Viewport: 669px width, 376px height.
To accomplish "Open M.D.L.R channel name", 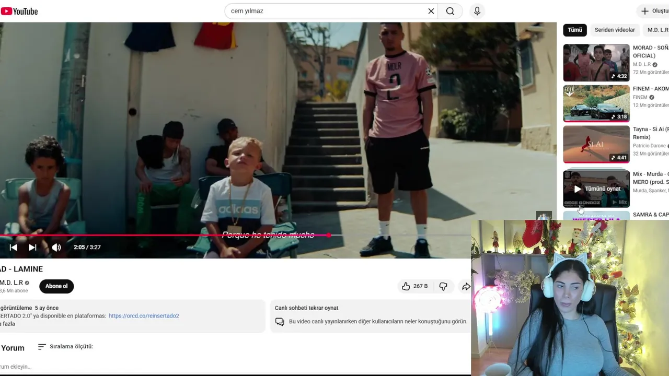I will tap(11, 283).
